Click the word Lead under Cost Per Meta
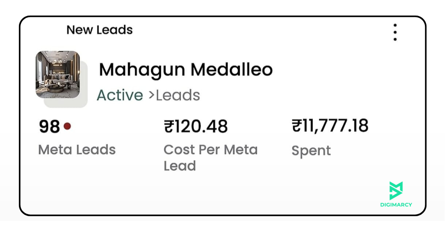 [x=180, y=165]
